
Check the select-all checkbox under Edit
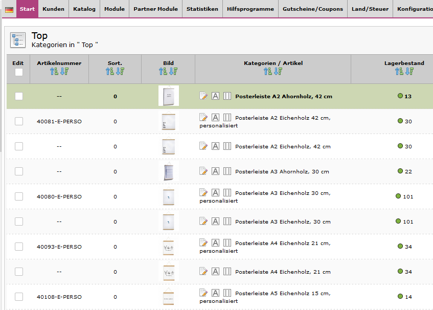(19, 72)
